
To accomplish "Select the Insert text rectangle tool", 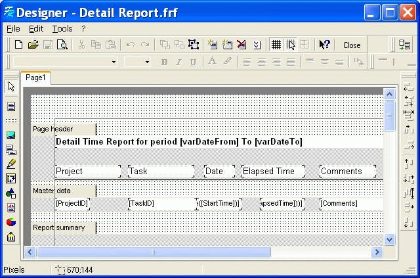I will click(11, 106).
